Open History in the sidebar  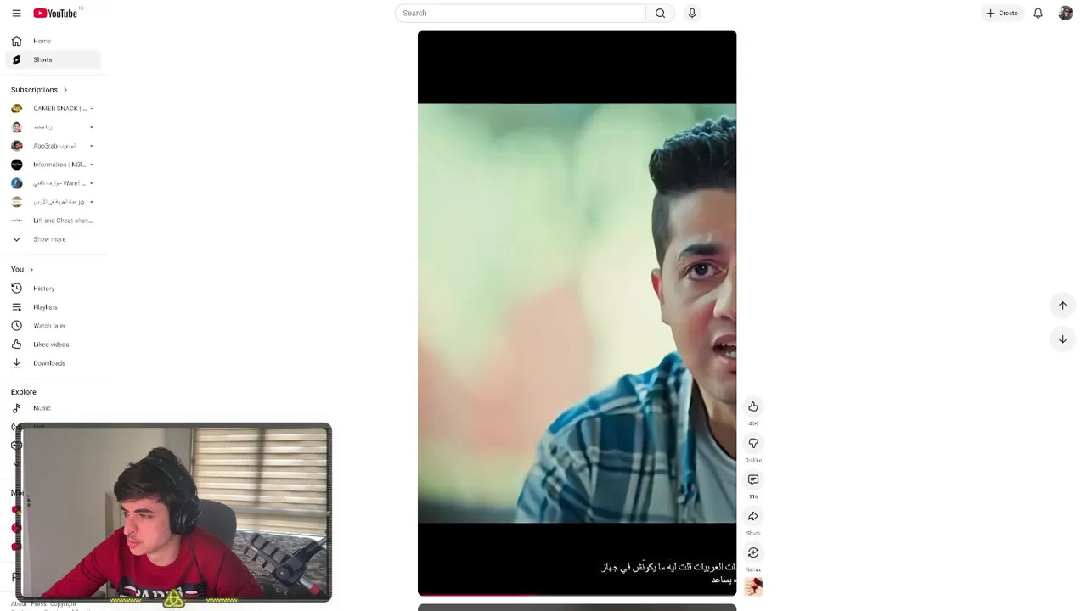pos(53,289)
